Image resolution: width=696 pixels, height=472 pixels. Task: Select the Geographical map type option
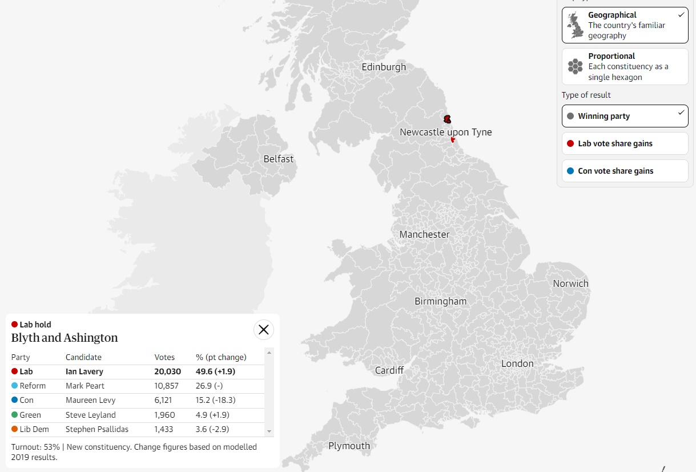tap(625, 25)
